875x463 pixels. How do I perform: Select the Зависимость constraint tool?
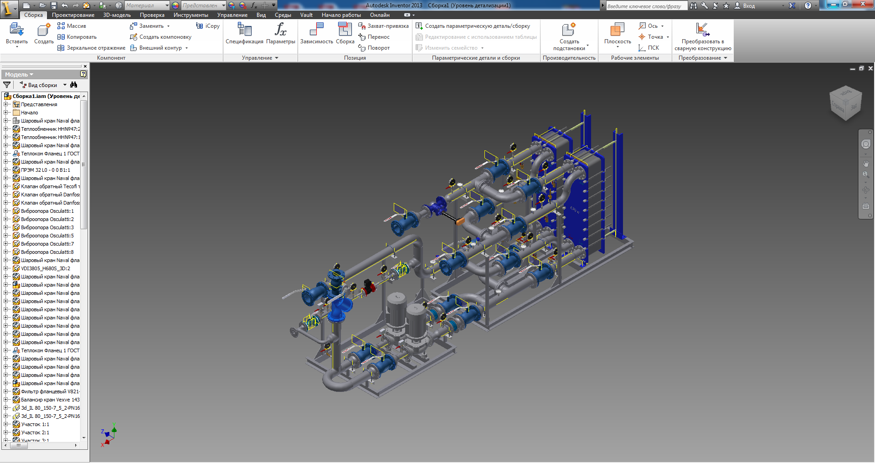(x=316, y=30)
